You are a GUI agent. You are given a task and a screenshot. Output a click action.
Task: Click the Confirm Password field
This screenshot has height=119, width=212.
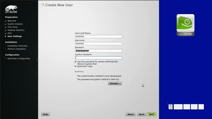tap(98, 58)
